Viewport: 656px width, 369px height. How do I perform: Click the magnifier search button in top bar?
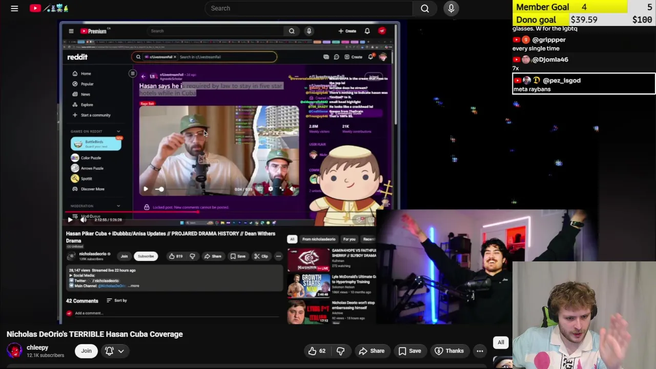pos(425,8)
